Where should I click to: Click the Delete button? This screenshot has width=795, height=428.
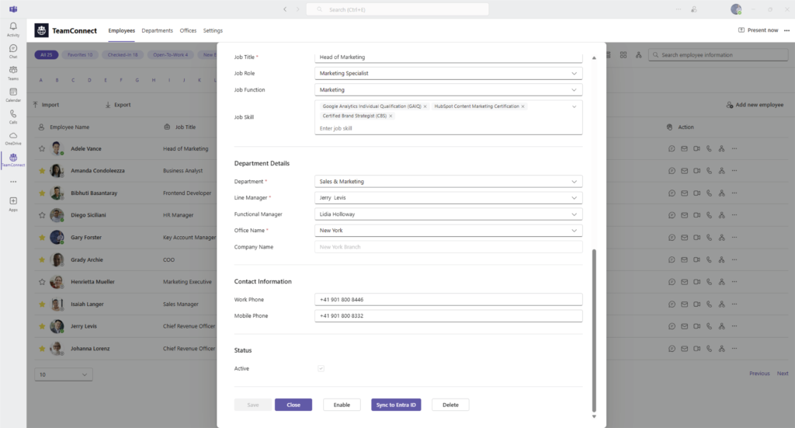click(450, 405)
